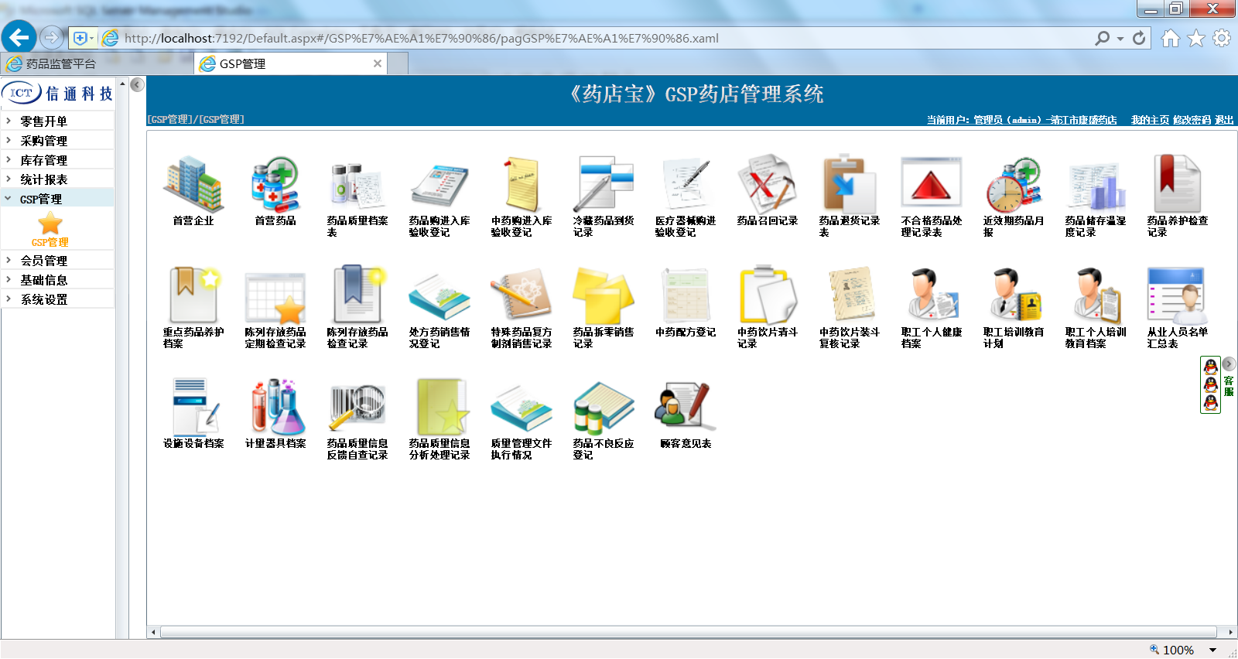
Task: Open the 首营药品 module icon
Action: pos(275,186)
